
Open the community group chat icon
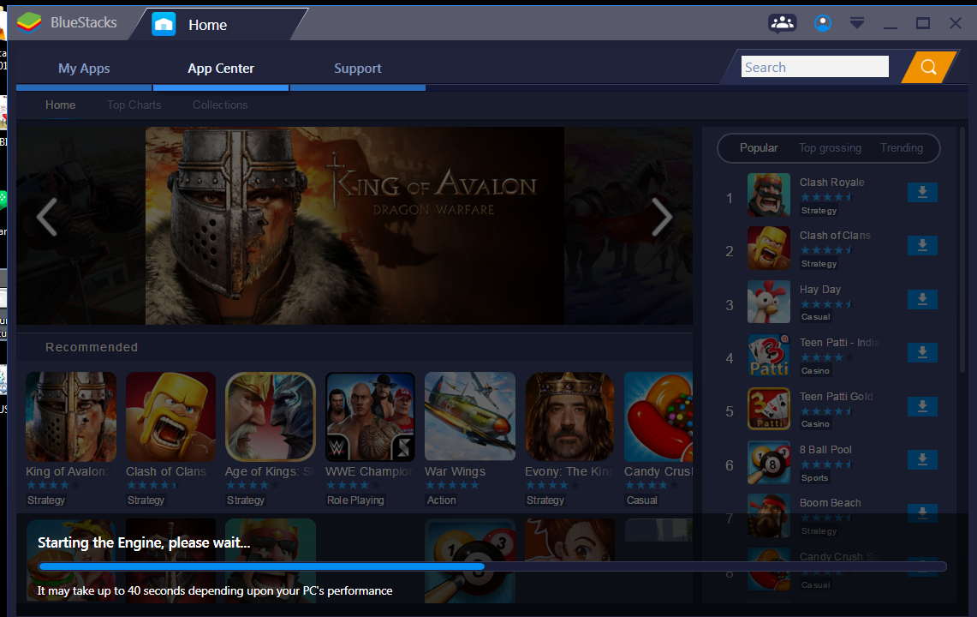(782, 23)
